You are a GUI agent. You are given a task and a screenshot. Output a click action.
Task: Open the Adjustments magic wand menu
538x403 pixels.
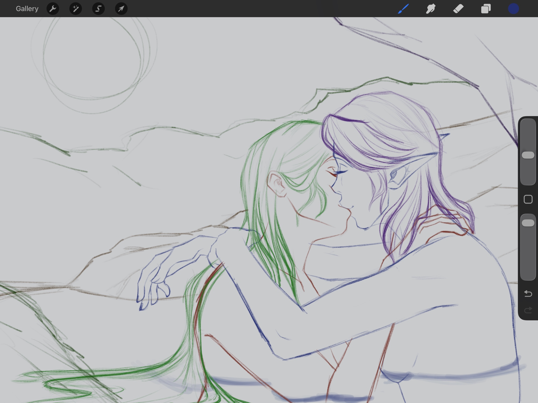pos(76,9)
